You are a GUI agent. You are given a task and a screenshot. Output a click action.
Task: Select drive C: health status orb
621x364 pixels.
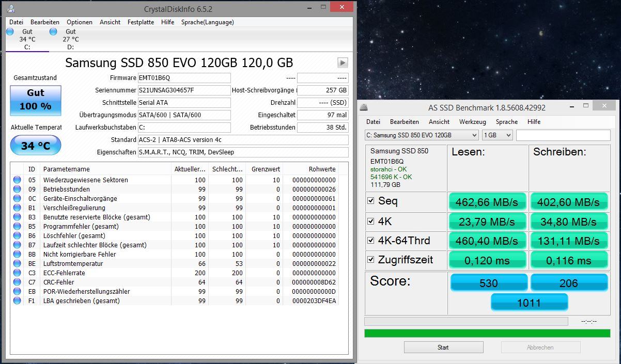[10, 31]
